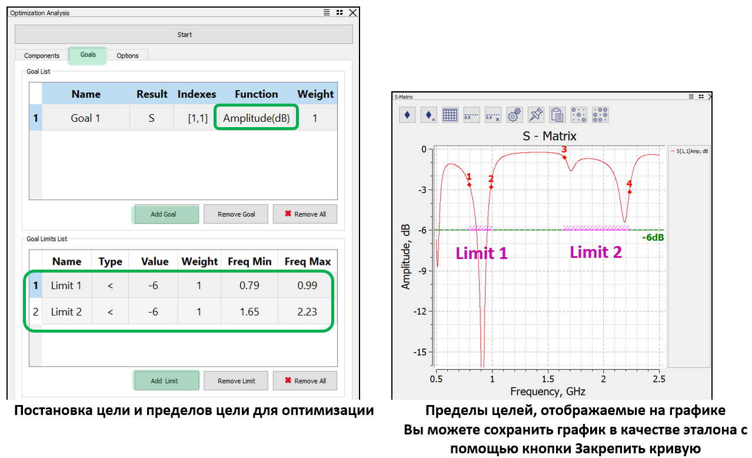Add a marker with the diamond icon

407,115
